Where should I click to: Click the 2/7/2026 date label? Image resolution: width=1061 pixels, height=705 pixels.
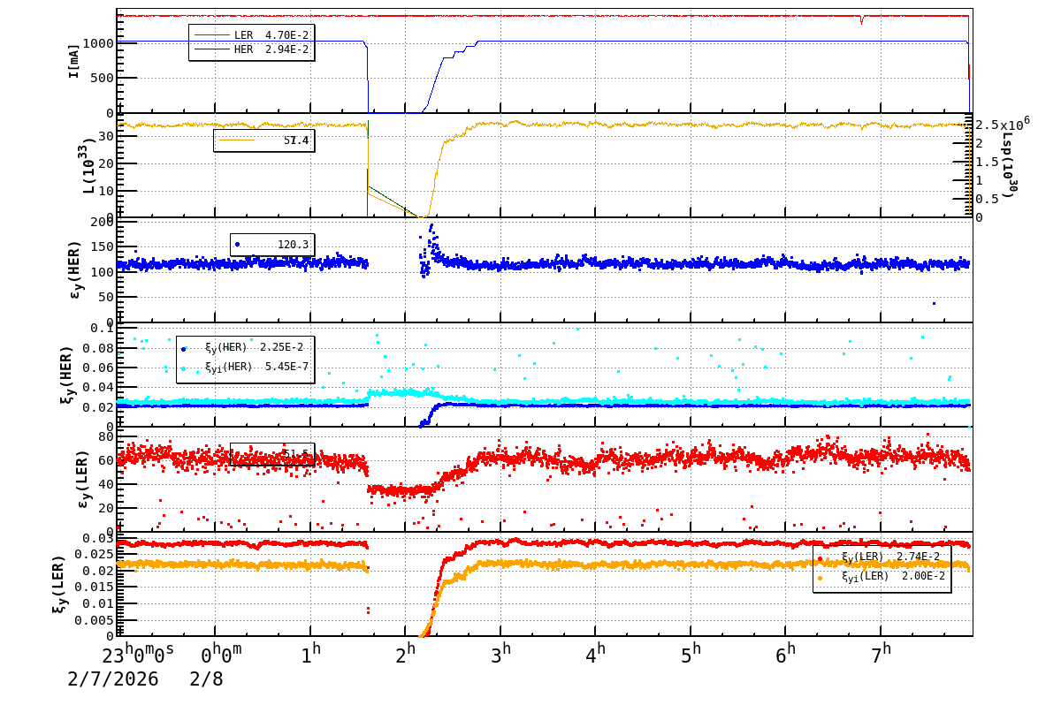pyautogui.click(x=113, y=679)
